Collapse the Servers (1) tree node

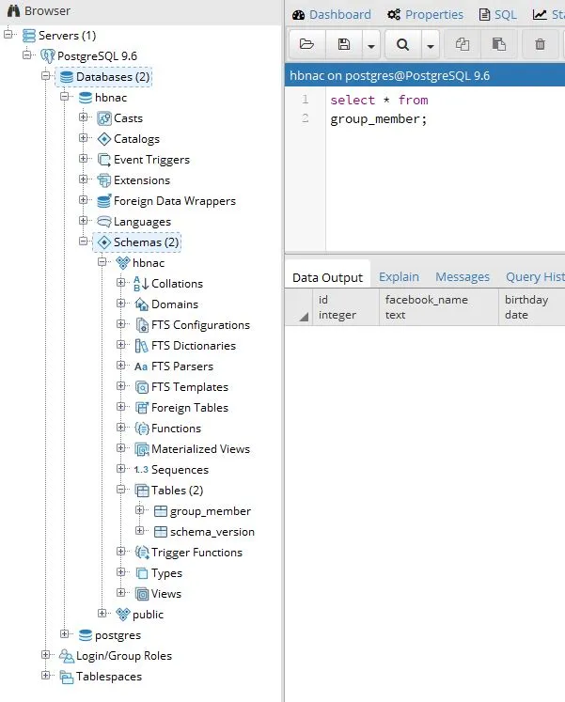[8, 34]
